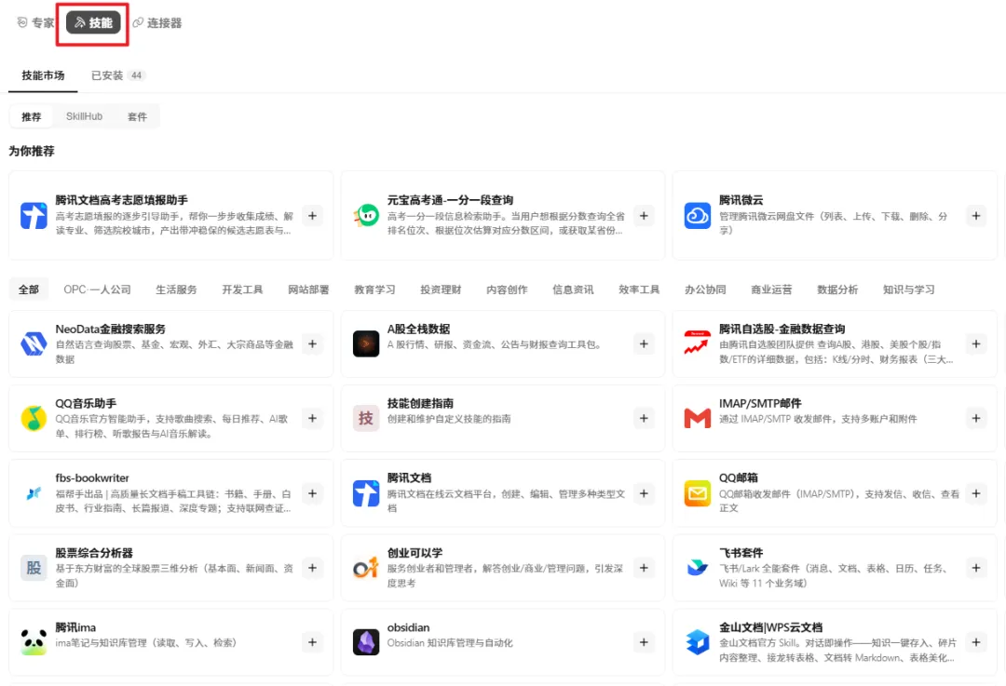Add the NeoData金融搜索服务 skill with plus
1006x686 pixels.
coord(312,343)
